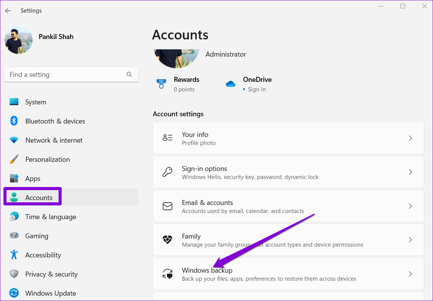The image size is (433, 301).
Task: Expand Your info with its chevron
Action: coord(410,138)
